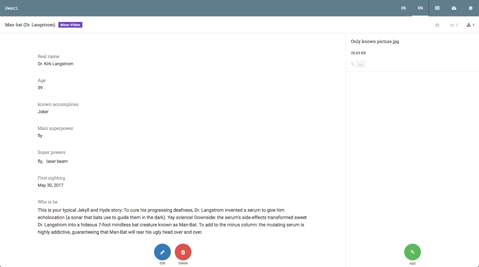479x267 pixels.
Task: Click the green Add attachment button
Action: tap(413, 252)
